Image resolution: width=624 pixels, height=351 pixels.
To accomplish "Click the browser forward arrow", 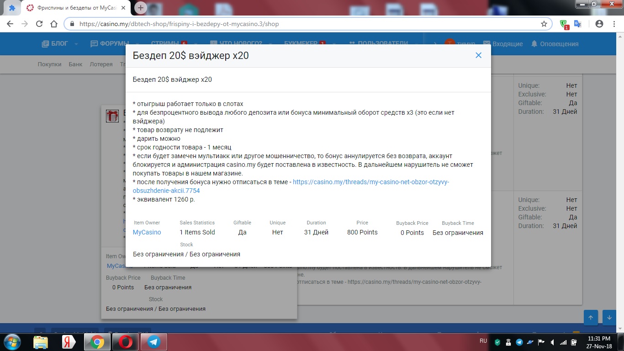I will pyautogui.click(x=25, y=24).
